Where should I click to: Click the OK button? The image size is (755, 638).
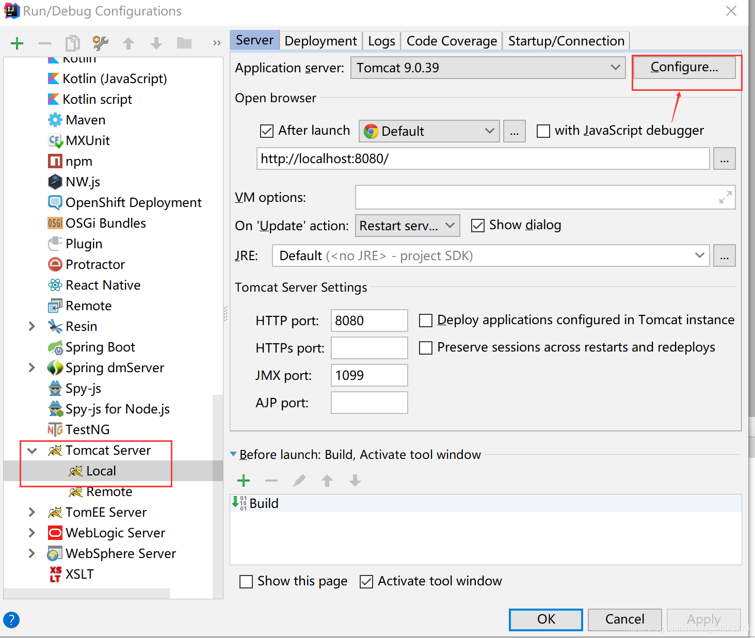pos(546,619)
